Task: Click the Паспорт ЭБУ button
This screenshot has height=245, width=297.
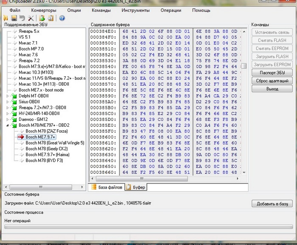Action: 272,72
